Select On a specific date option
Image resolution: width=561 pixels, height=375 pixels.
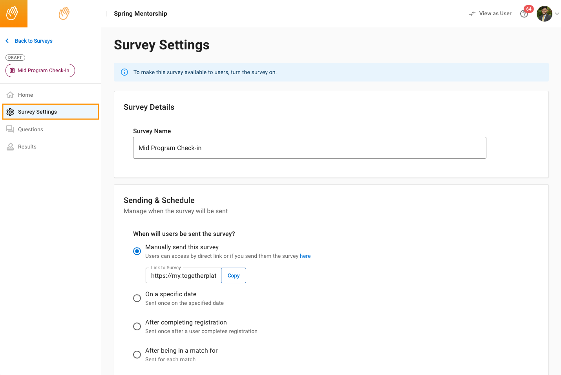pyautogui.click(x=137, y=298)
